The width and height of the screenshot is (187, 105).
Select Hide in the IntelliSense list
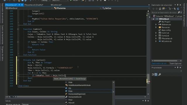(89, 82)
